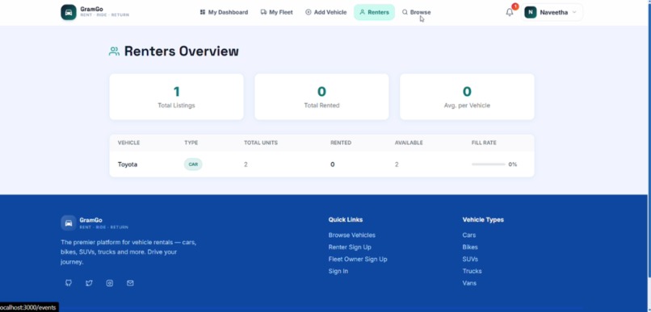Click the Renters Overview heading

[182, 52]
